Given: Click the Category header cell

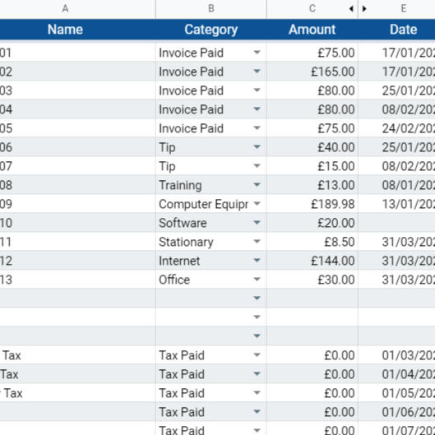Looking at the screenshot, I should point(211,30).
